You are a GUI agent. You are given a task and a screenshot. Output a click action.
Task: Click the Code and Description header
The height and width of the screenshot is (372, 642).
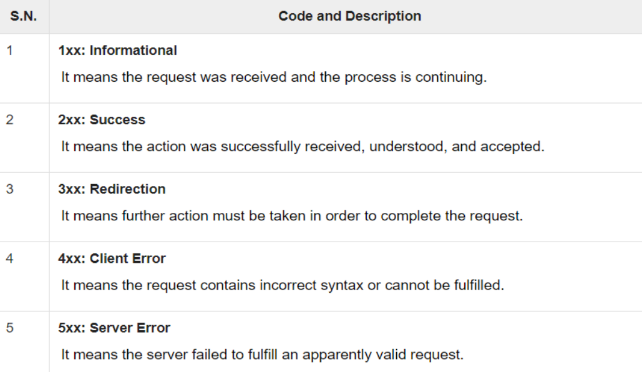point(349,16)
